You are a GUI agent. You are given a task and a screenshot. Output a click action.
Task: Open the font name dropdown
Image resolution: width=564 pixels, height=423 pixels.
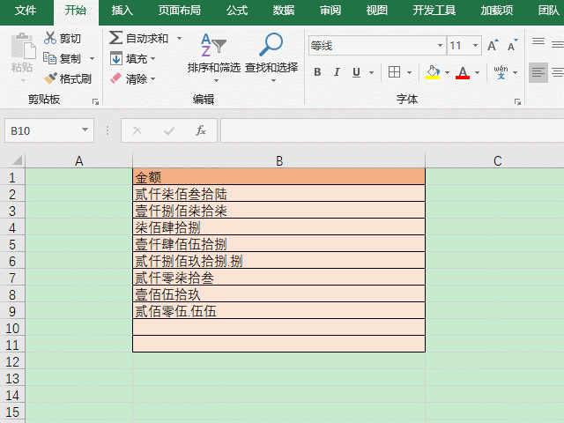tap(440, 45)
